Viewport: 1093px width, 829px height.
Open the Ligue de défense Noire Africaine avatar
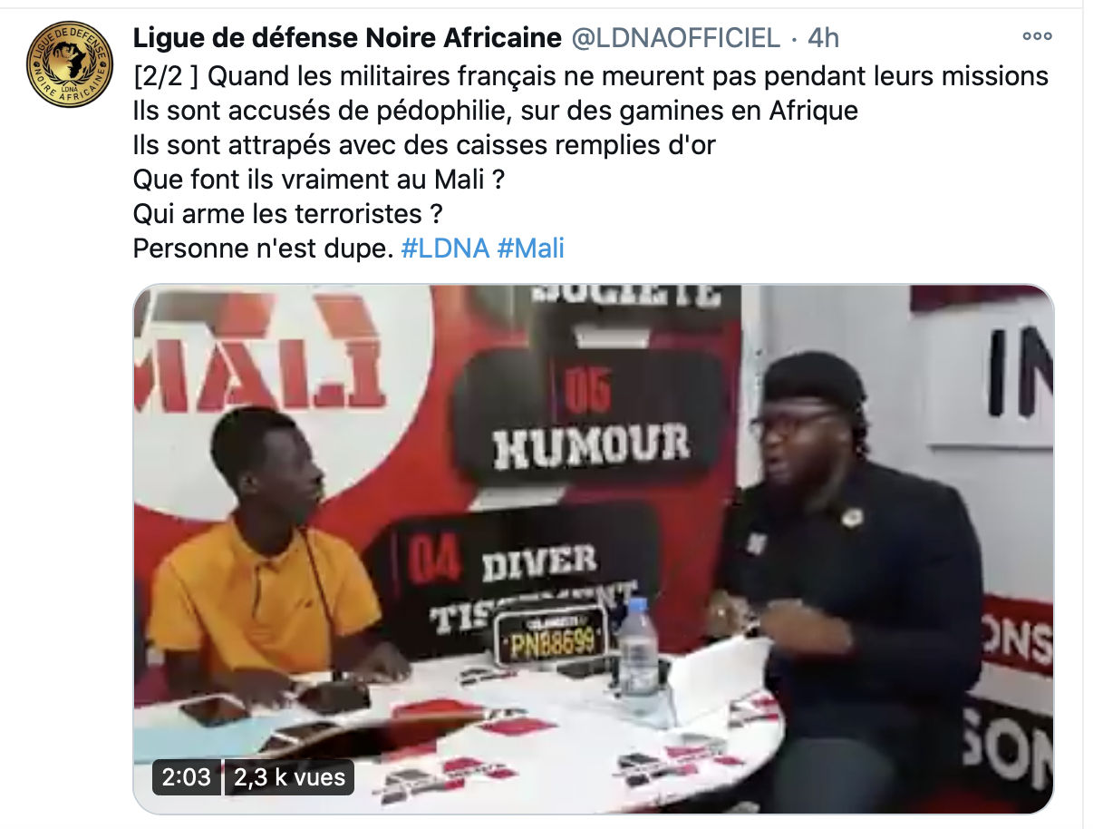click(x=68, y=63)
